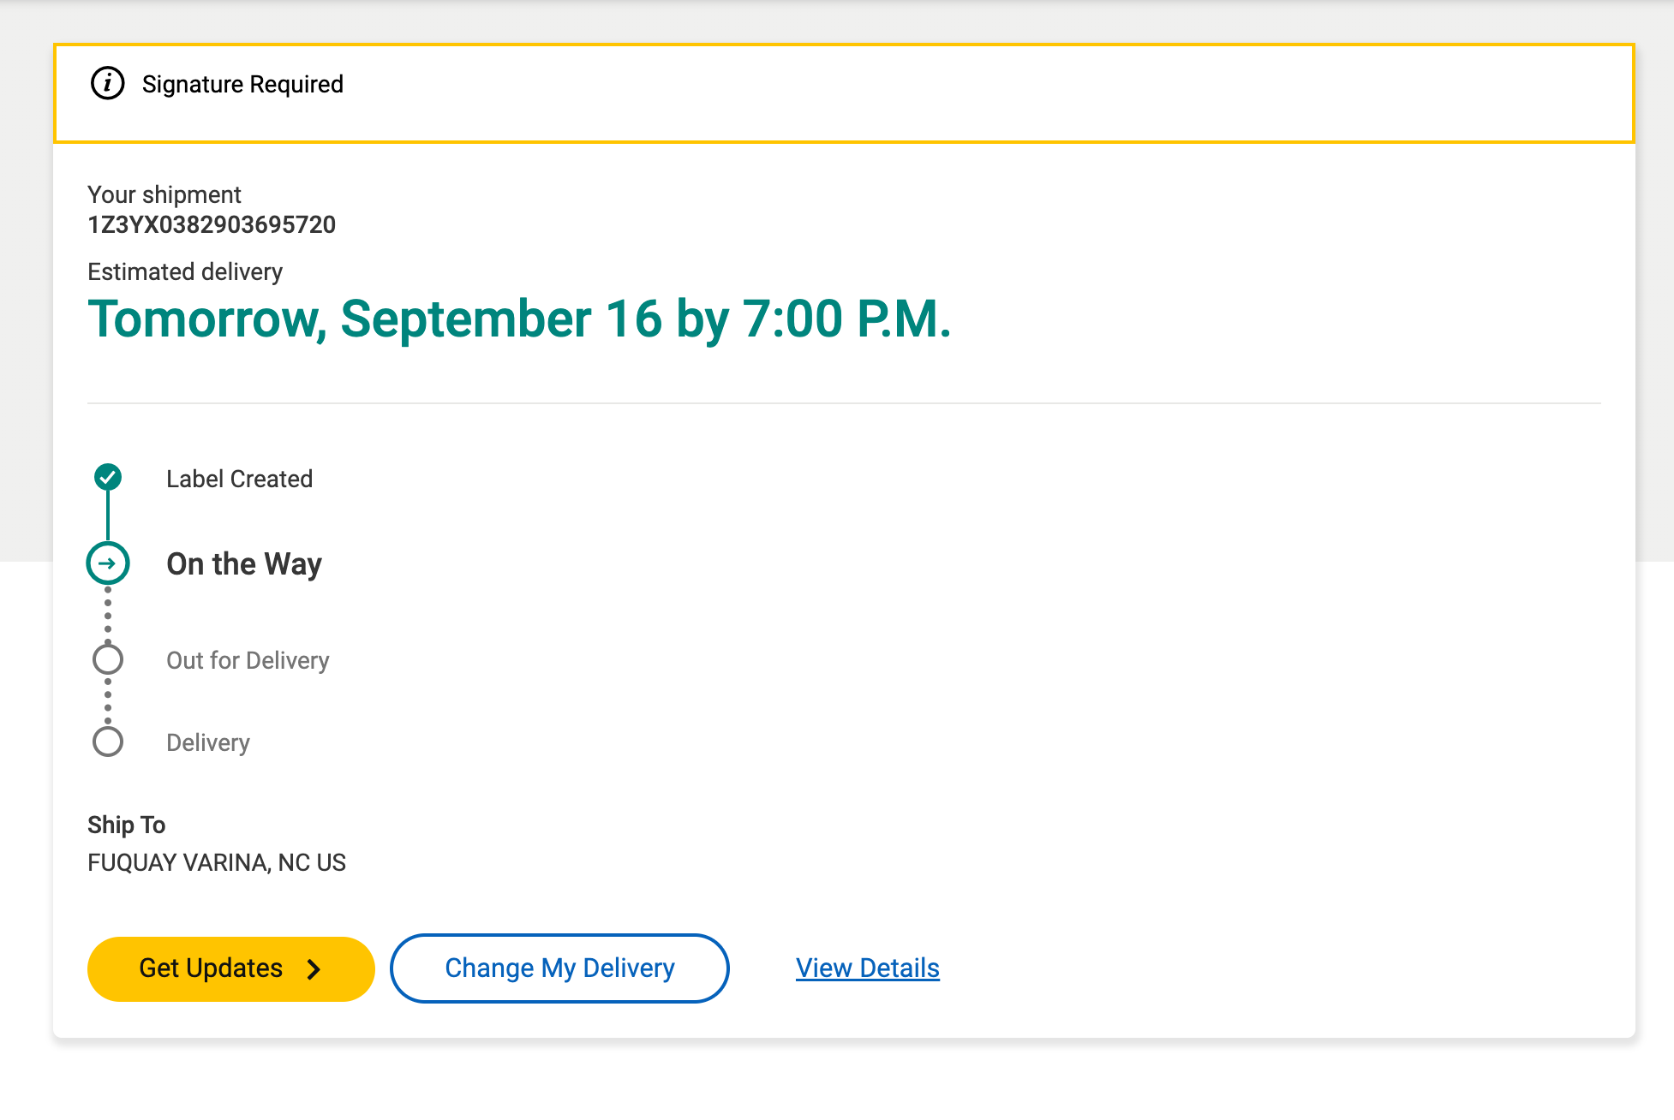Click the Estimated delivery label
This screenshot has width=1674, height=1120.
coord(185,271)
